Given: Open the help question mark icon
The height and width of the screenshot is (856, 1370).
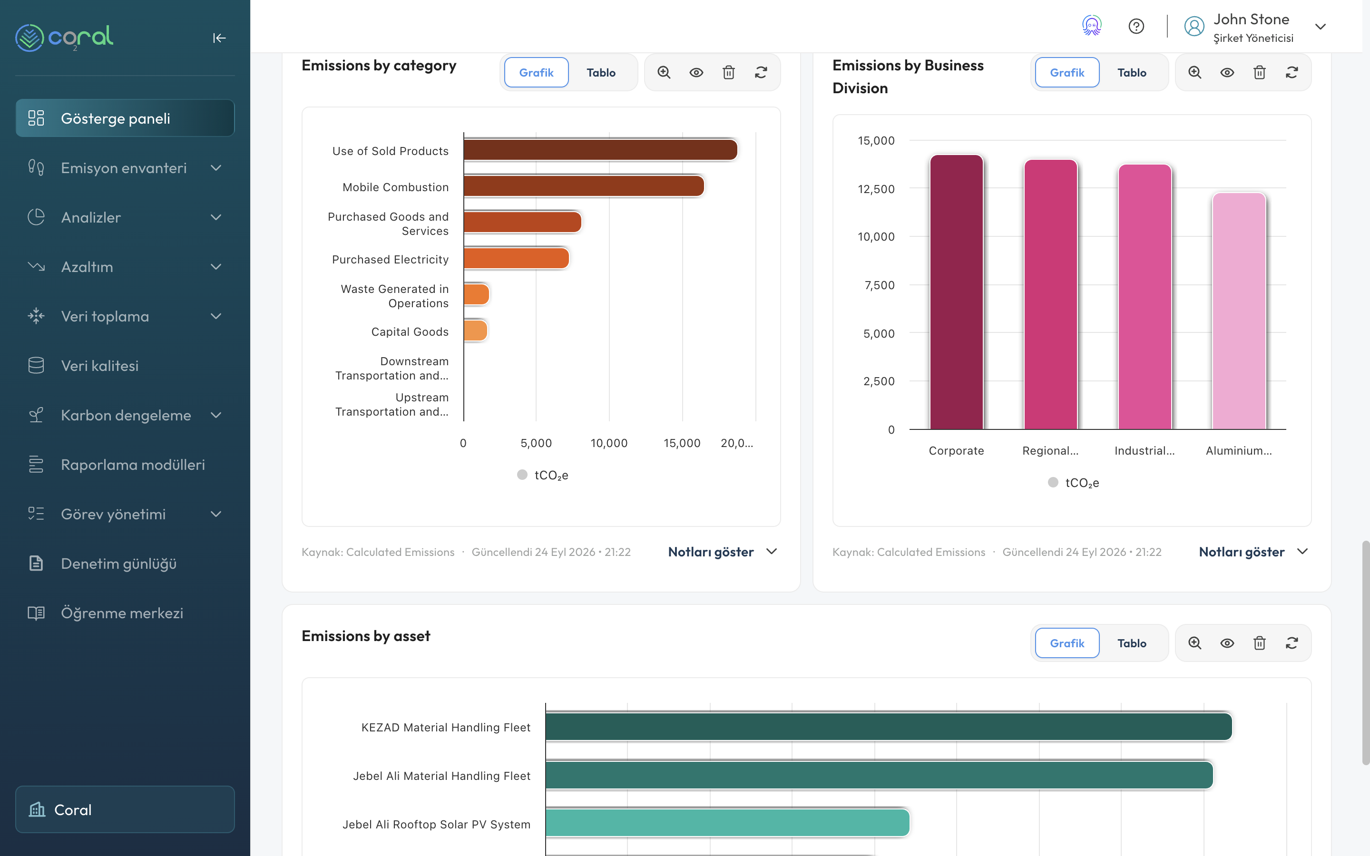Looking at the screenshot, I should click(x=1135, y=26).
